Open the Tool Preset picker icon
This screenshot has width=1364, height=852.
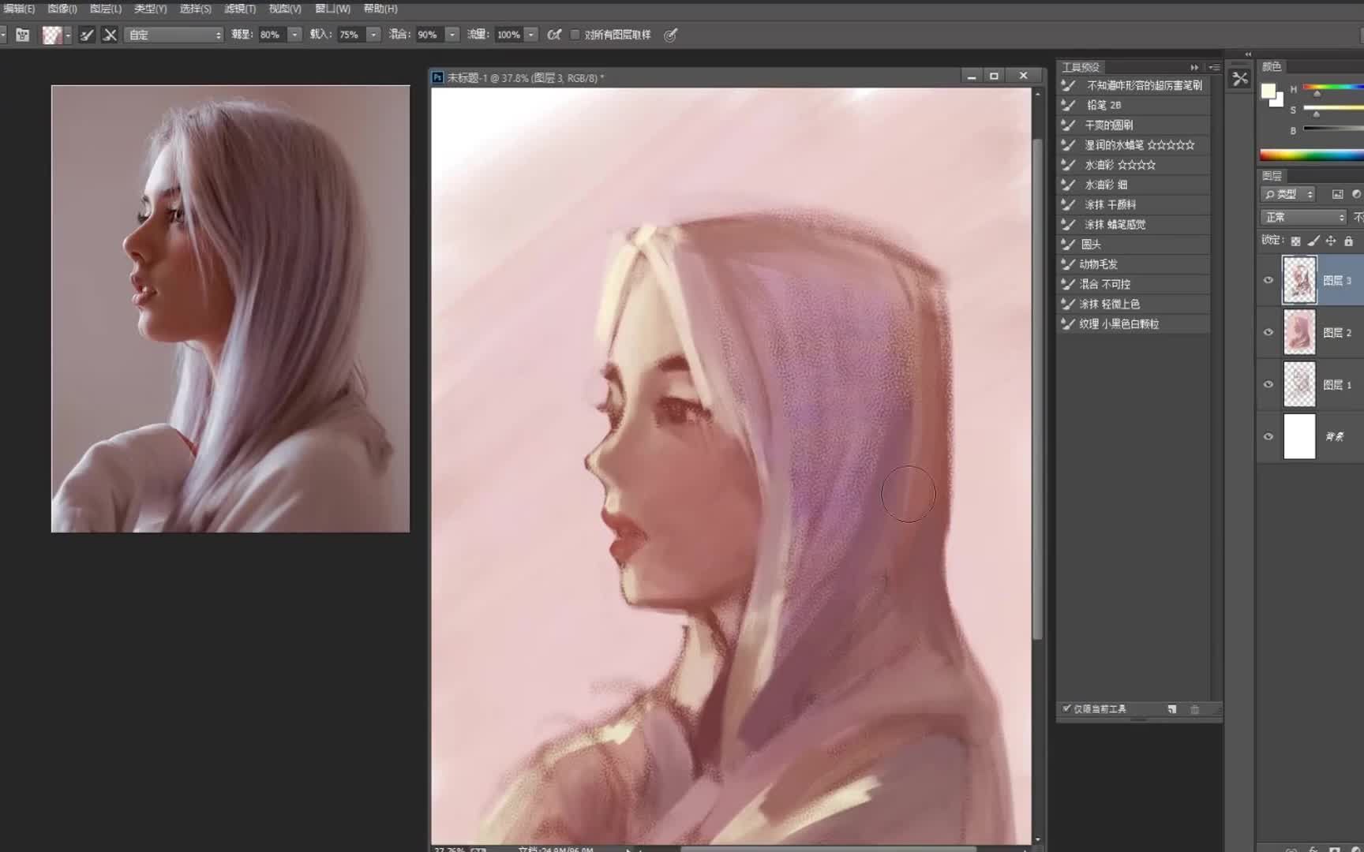(22, 34)
